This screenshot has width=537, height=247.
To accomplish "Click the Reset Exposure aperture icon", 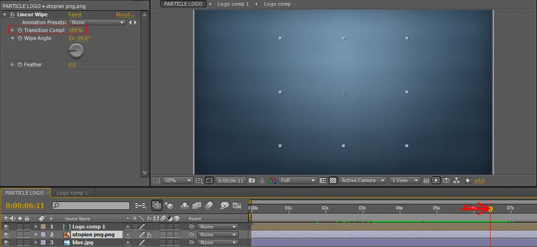I will tap(467, 180).
